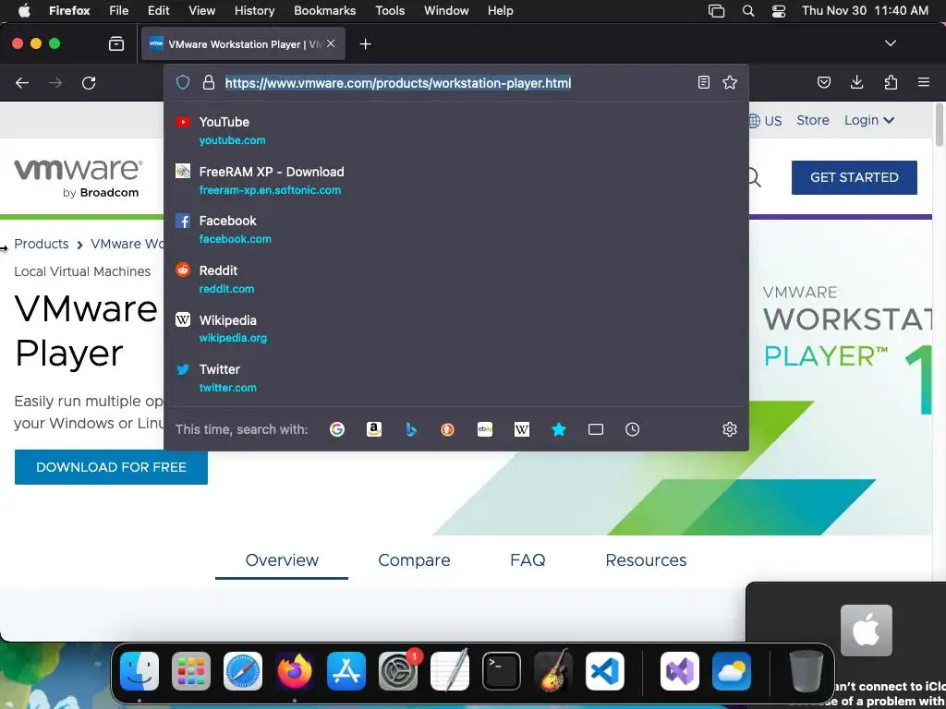Viewport: 946px width, 709px height.
Task: Open the list all tabs chevron
Action: pos(891,43)
